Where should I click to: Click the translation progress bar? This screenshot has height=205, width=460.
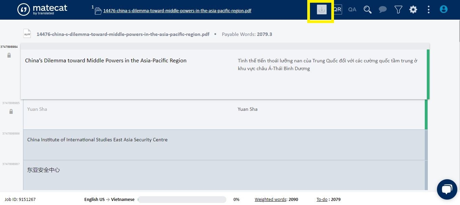point(182,200)
